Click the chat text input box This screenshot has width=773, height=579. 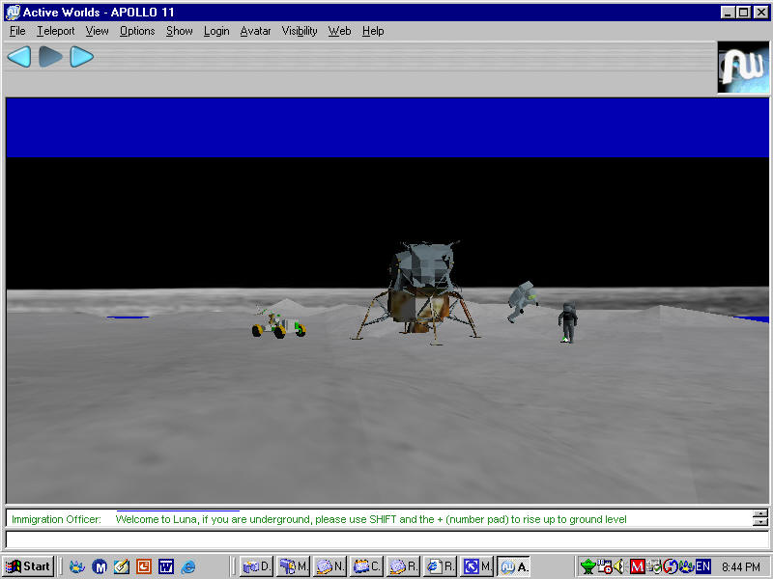click(x=386, y=539)
